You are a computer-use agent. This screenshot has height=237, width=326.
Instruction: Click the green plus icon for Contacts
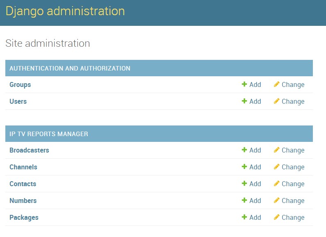244,184
